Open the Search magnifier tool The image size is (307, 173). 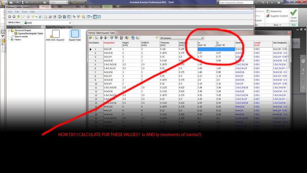tap(24, 17)
